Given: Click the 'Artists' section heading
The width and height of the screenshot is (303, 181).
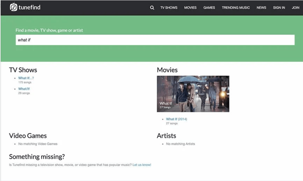Looking at the screenshot, I should click(166, 136).
